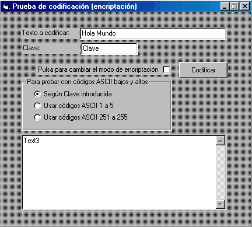
Task: Click inside the Text3 output area
Action: pos(119,173)
